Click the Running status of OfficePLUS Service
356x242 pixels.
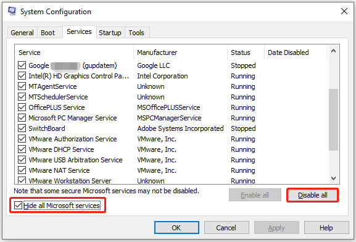[243, 107]
